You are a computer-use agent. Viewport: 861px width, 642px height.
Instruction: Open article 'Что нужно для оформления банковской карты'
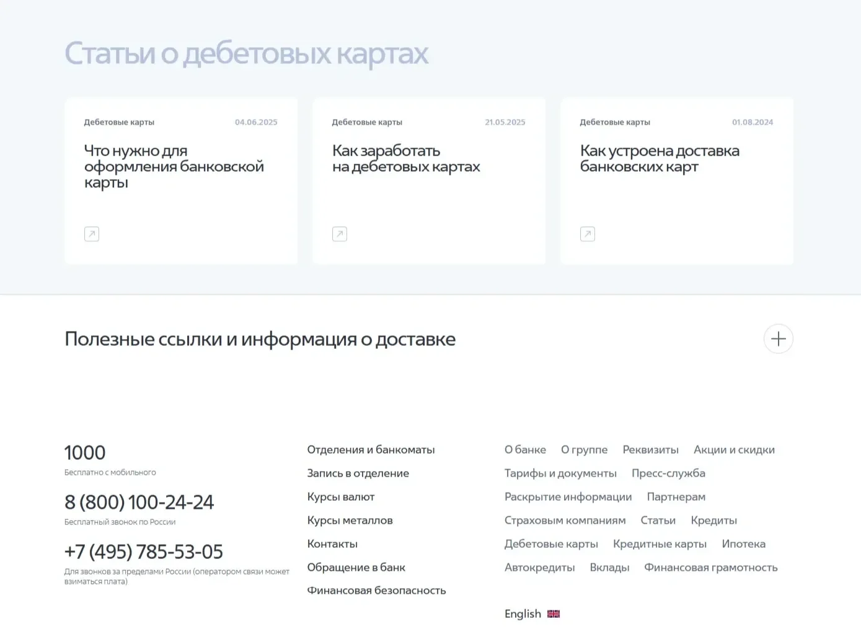(174, 167)
